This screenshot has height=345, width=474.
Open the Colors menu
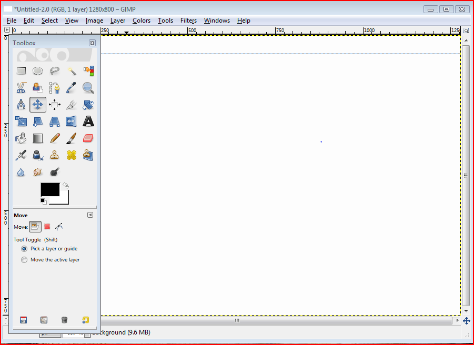tap(141, 21)
